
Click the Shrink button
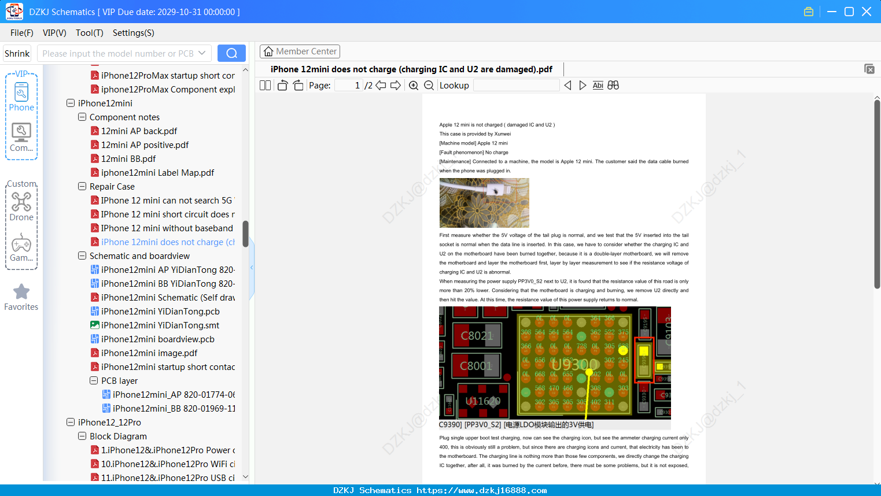click(x=17, y=53)
